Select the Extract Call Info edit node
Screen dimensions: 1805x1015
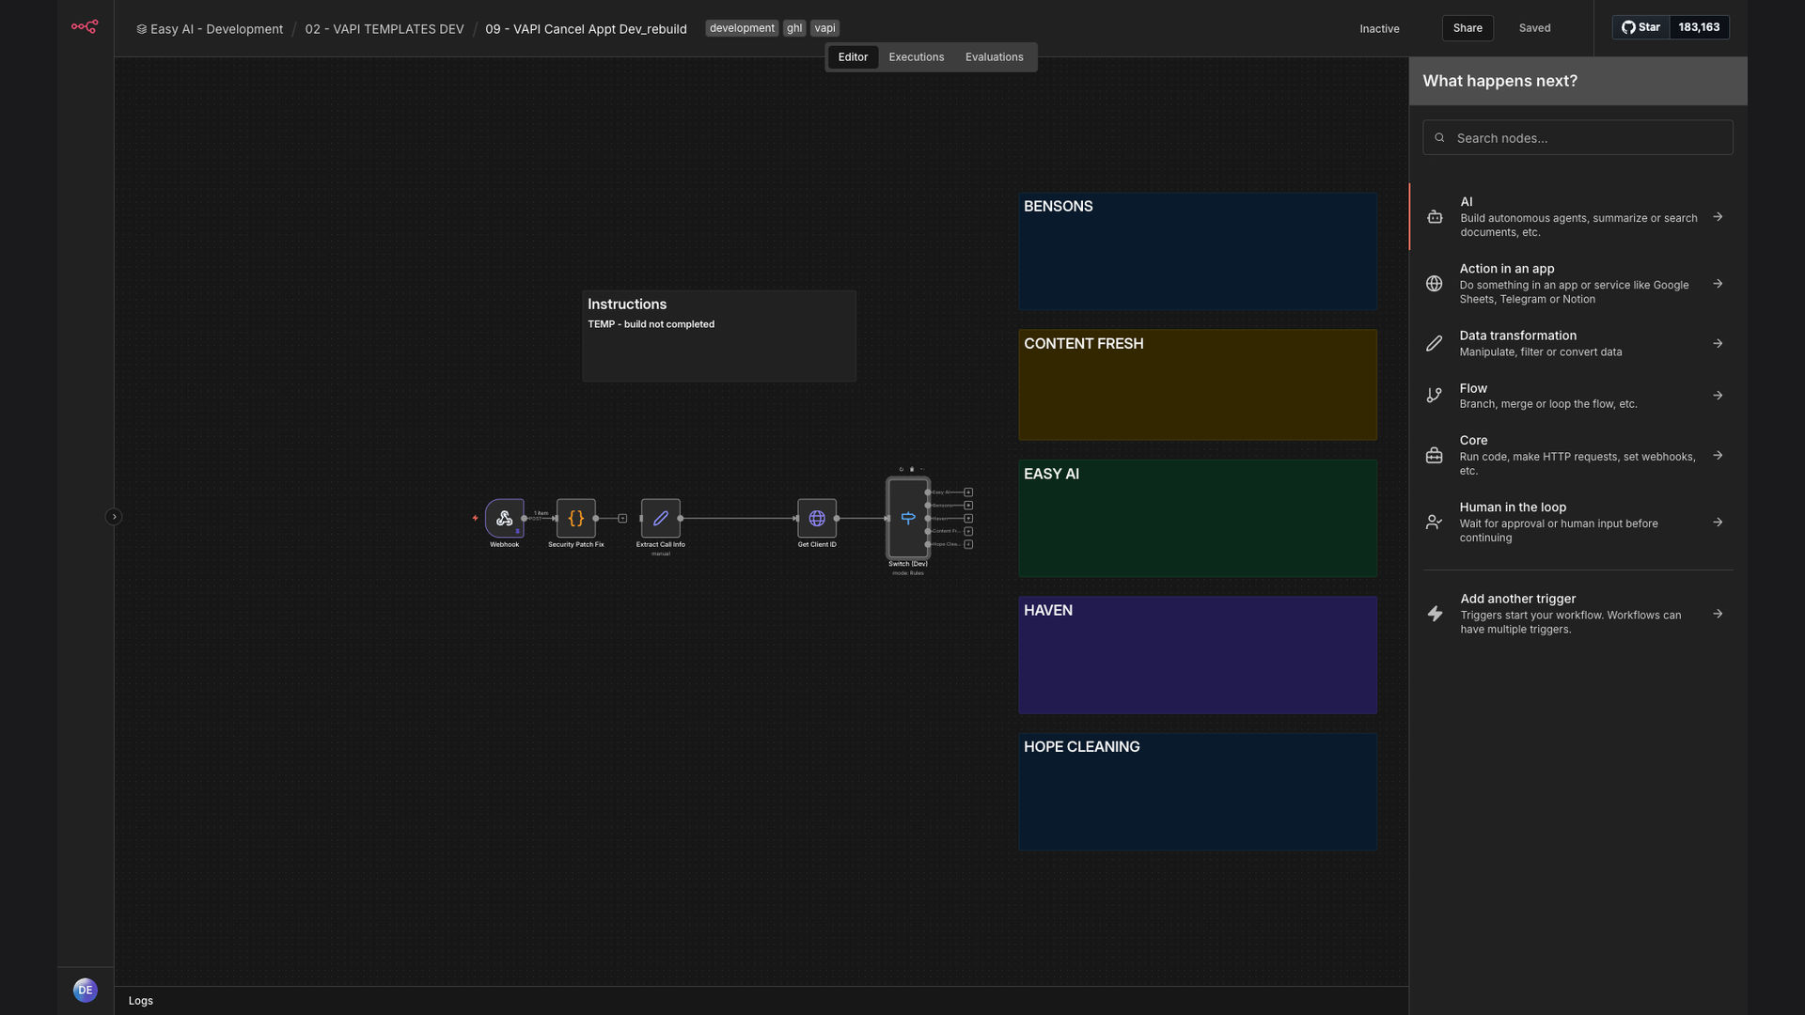click(x=661, y=518)
